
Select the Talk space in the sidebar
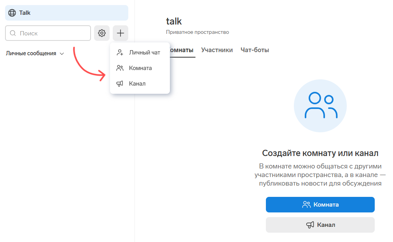tap(66, 13)
